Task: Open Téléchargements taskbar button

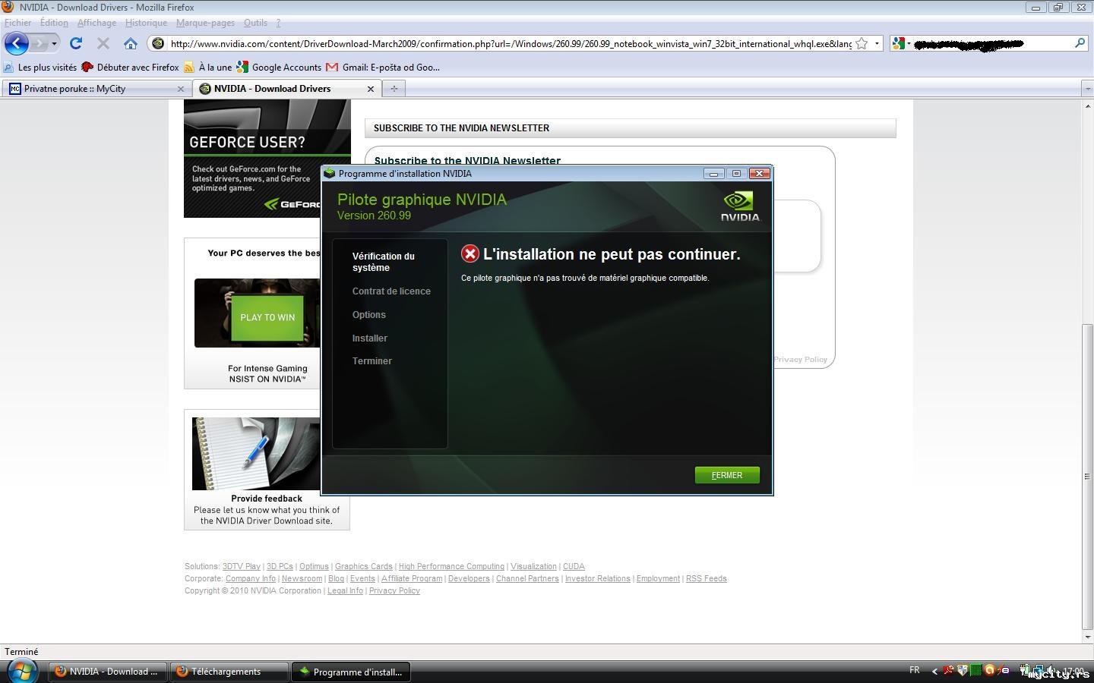Action: click(x=229, y=672)
